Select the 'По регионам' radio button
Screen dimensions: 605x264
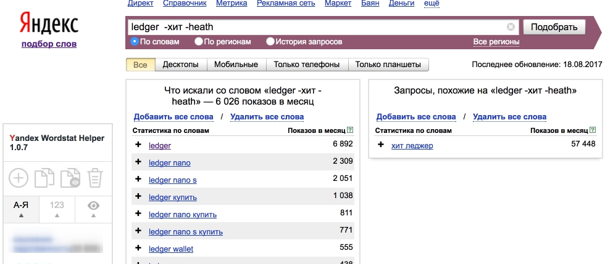coord(199,42)
